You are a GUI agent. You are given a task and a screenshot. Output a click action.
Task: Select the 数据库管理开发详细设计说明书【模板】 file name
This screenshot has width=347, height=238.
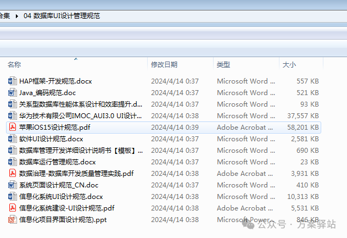click(x=81, y=151)
